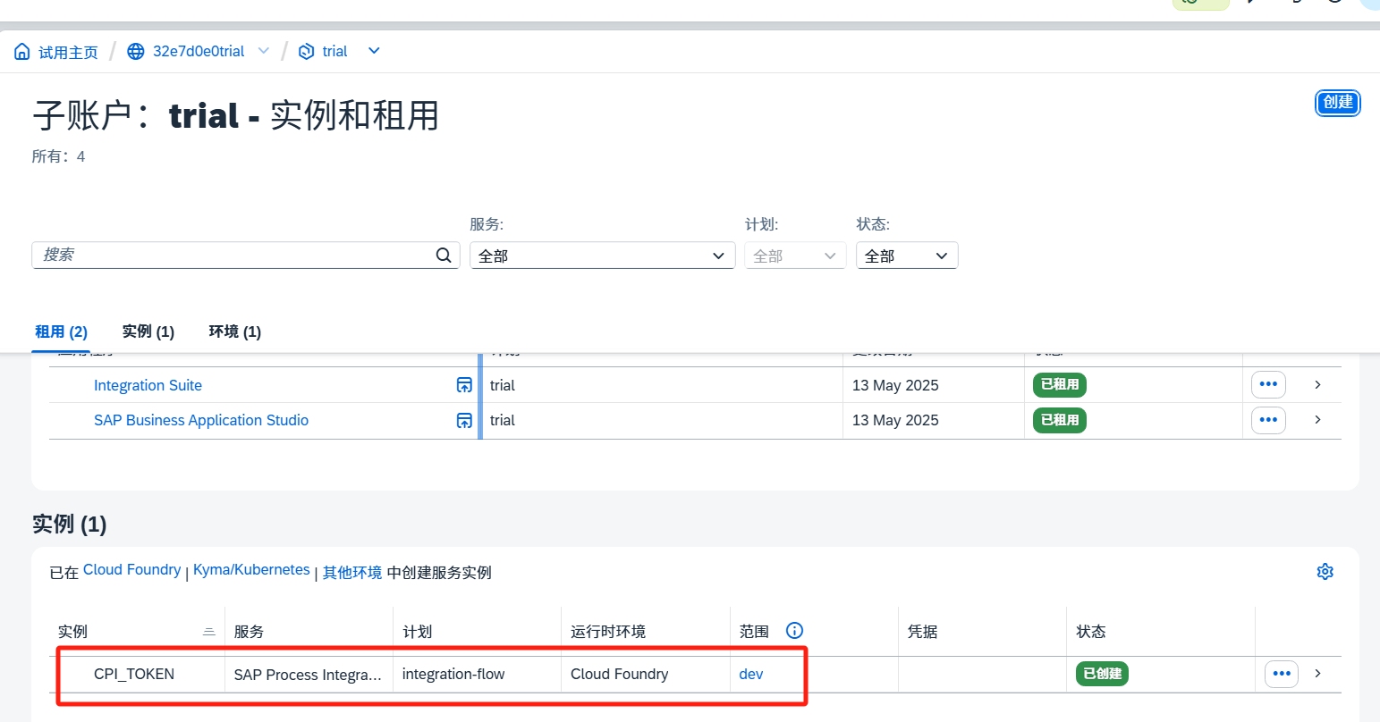1380x722 pixels.
Task: Click the magnifier search icon
Action: pyautogui.click(x=444, y=256)
